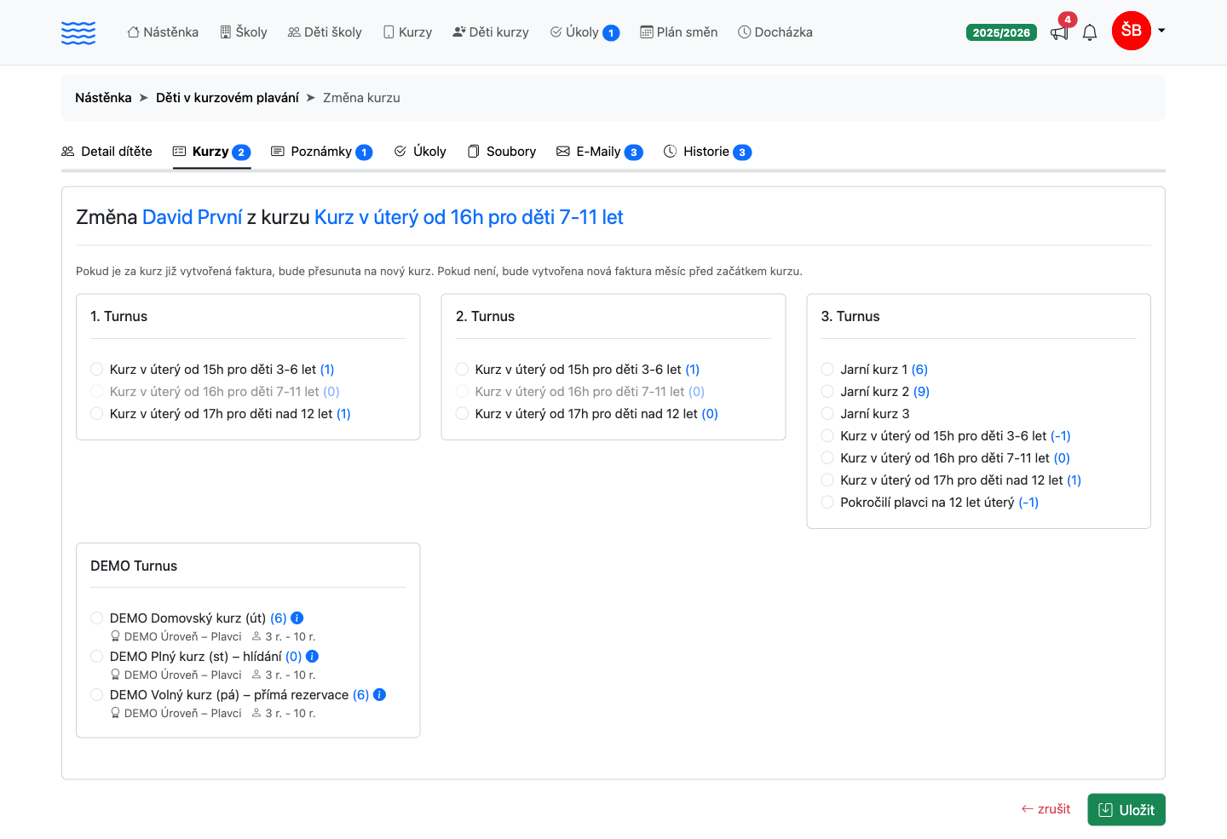Open Kurzy in top navigation
Viewport: 1227px width, 839px height.
click(407, 32)
